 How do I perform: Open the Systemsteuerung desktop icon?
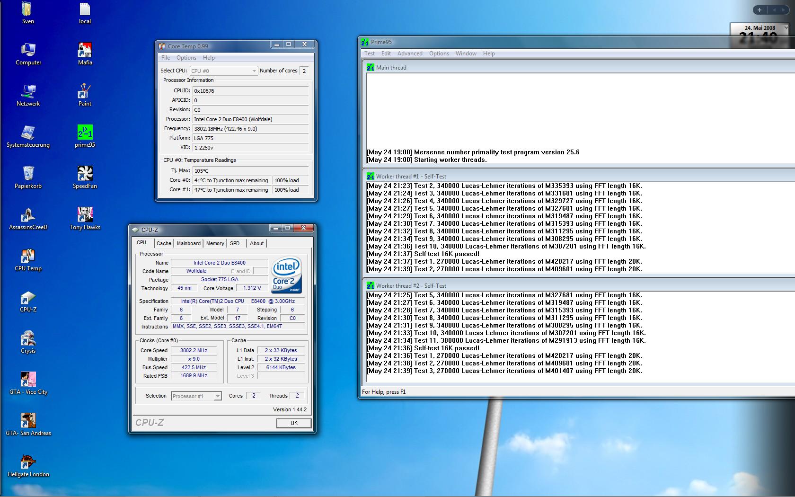[28, 136]
